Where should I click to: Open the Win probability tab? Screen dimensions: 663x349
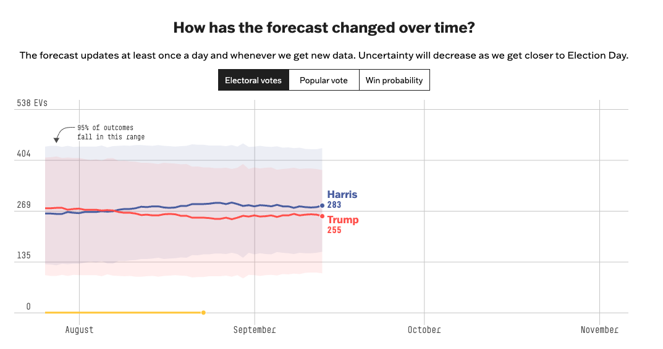(x=394, y=80)
